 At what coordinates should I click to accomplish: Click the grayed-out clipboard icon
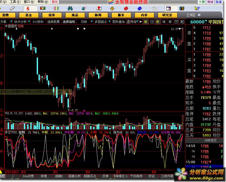coord(155,8)
